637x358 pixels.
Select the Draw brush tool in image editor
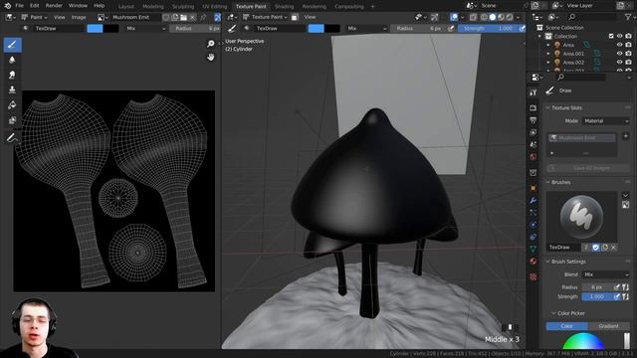[12, 45]
